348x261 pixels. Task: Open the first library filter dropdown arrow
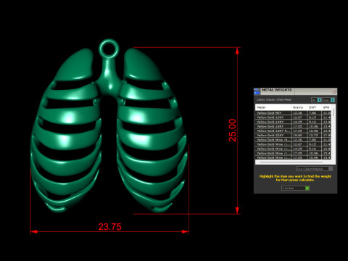[x=319, y=99]
